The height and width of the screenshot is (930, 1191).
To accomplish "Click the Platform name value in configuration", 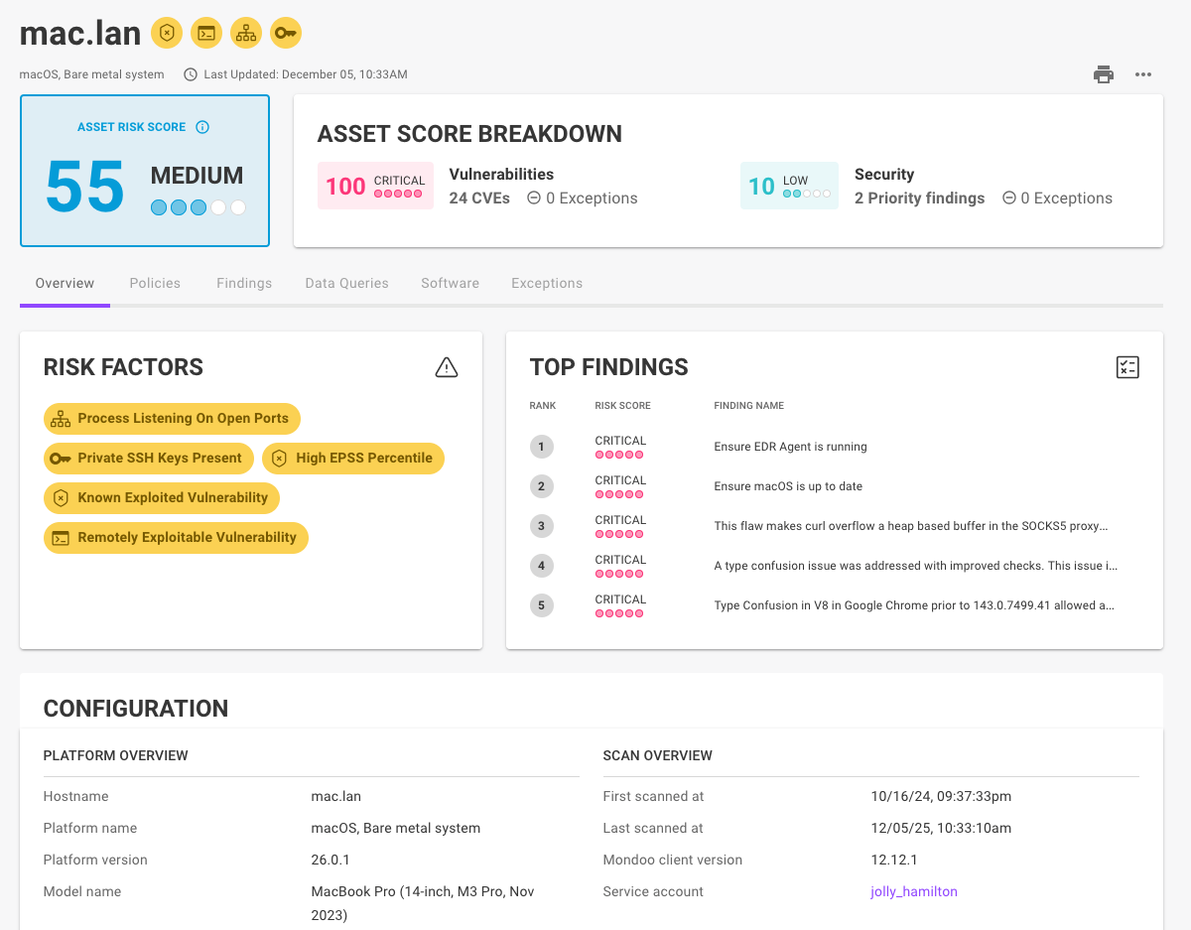I will (x=395, y=828).
